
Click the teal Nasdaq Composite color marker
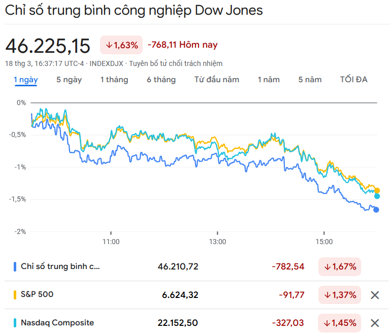pos(15,323)
